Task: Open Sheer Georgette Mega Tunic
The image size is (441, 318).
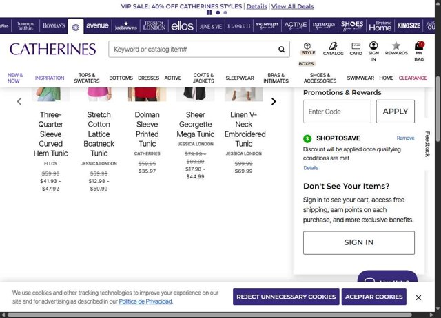Action: (196, 125)
